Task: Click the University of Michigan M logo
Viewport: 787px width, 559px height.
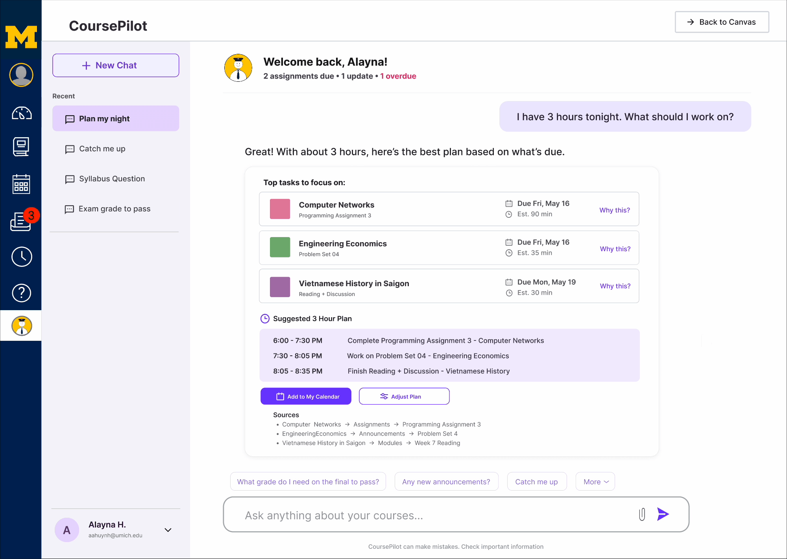Action: click(21, 37)
